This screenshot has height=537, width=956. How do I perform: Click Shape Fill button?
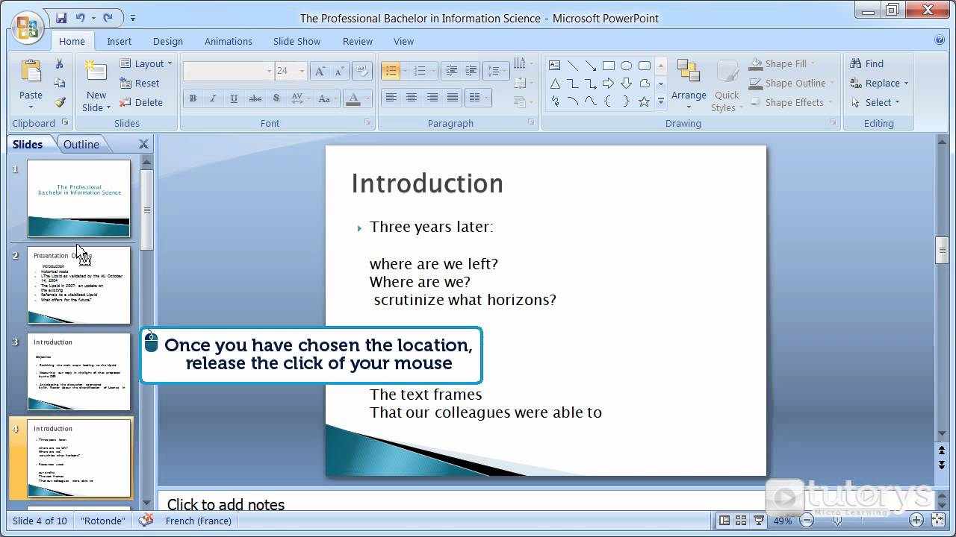coord(783,64)
